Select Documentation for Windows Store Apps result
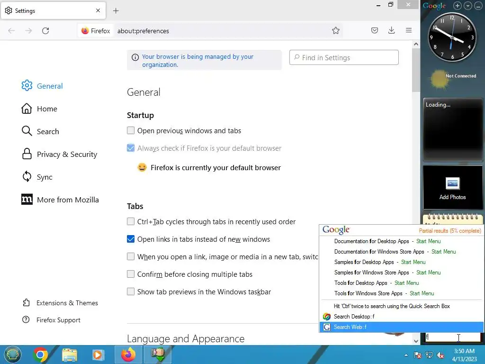The image size is (485, 364). click(395, 252)
